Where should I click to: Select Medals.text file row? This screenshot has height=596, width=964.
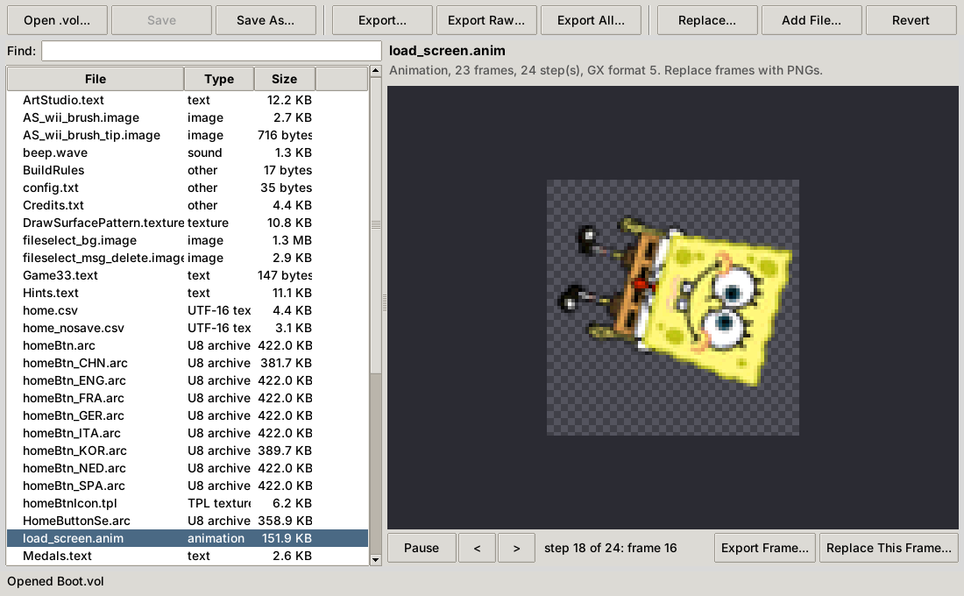[188, 556]
